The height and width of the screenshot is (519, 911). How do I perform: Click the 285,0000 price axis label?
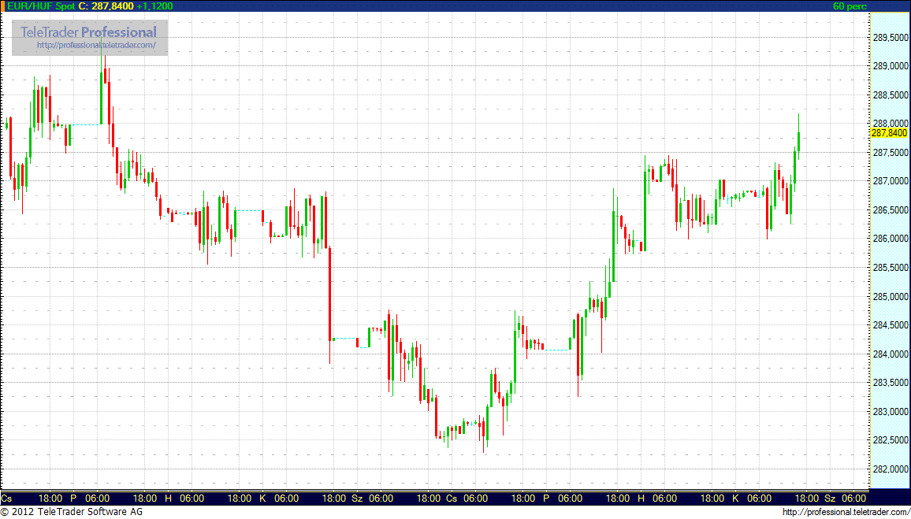[891, 297]
